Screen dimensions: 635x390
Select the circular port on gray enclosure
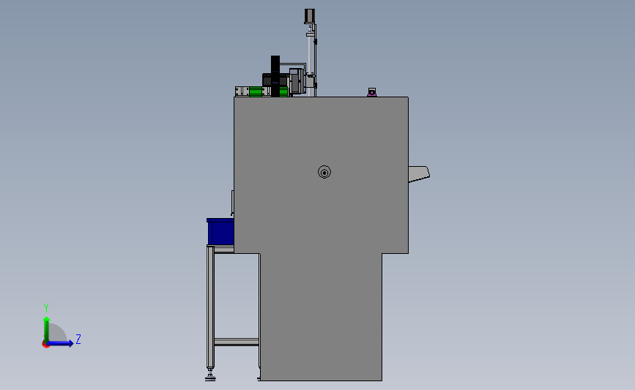point(324,173)
